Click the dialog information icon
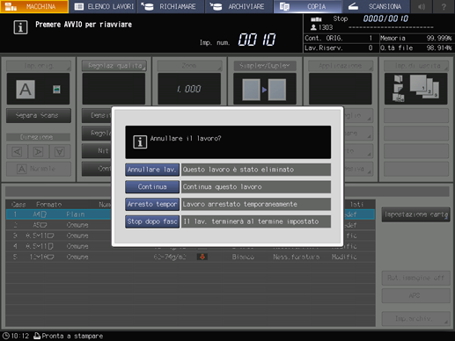Viewport: 455px width, 341px height. (x=140, y=142)
